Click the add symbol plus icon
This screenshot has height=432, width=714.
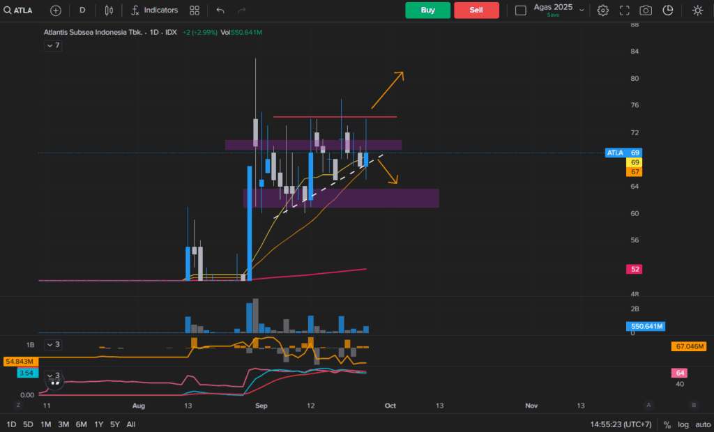[56, 10]
